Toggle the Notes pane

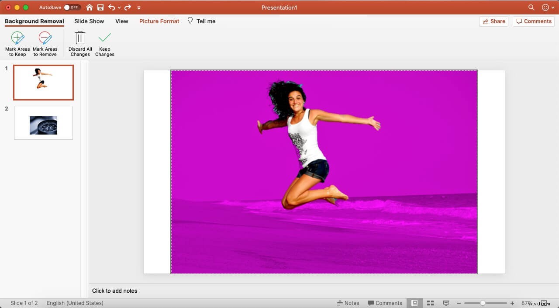(x=348, y=302)
